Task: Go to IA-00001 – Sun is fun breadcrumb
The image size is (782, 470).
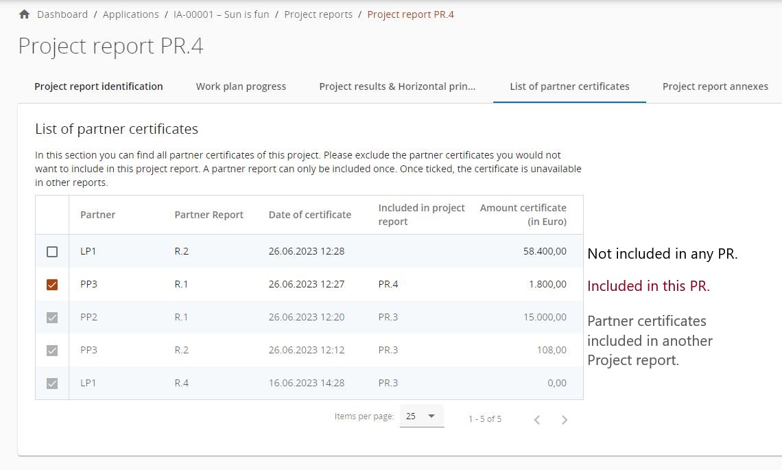Action: 221,14
